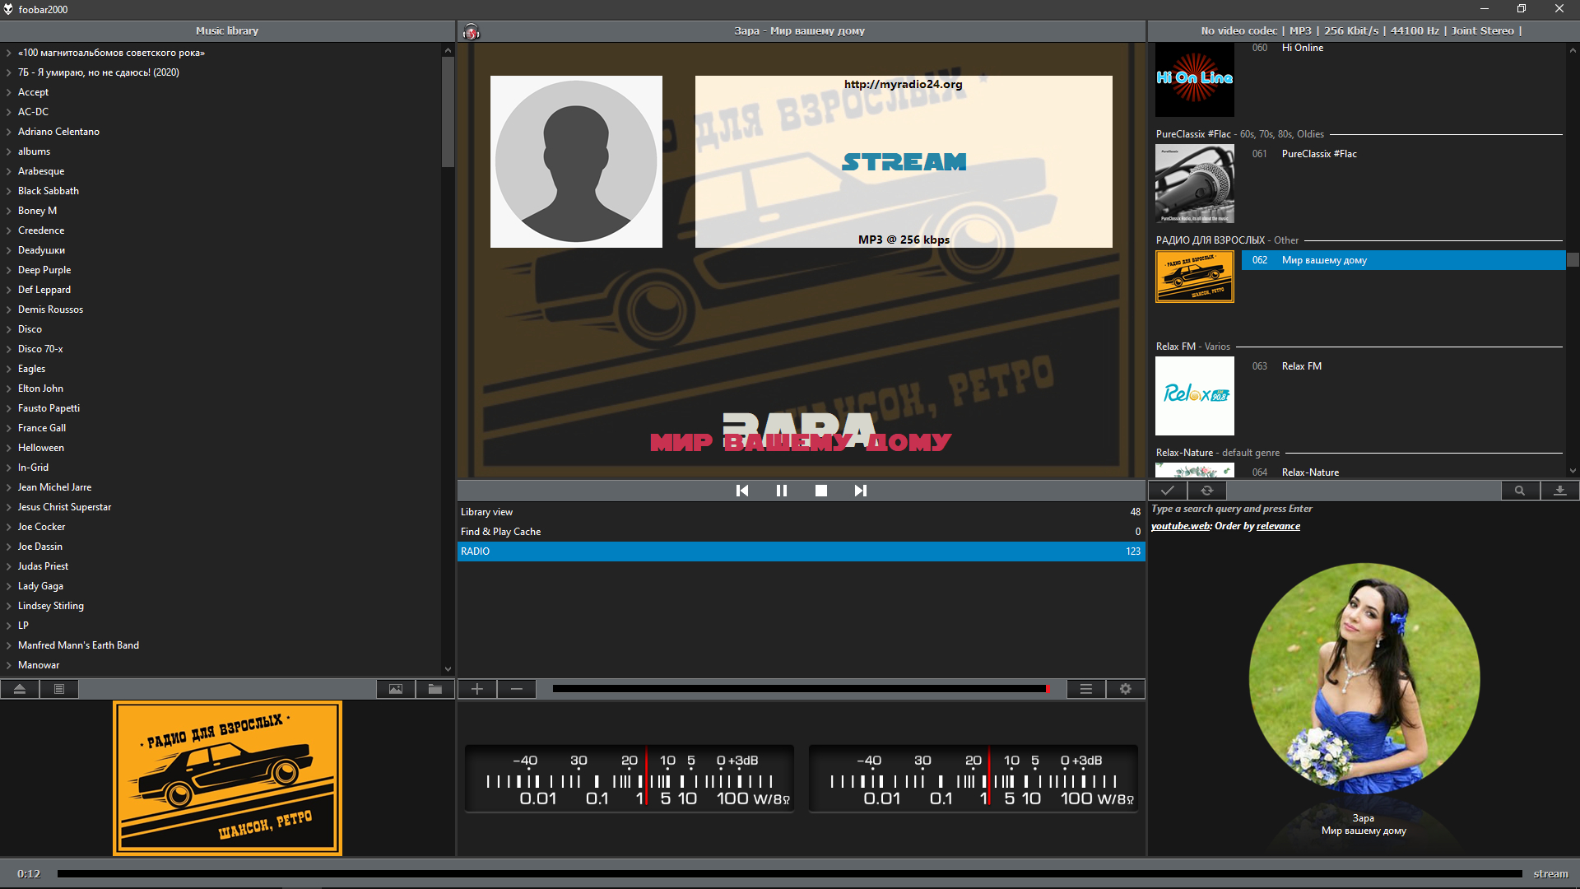Add a playlist with plus button

(x=477, y=689)
